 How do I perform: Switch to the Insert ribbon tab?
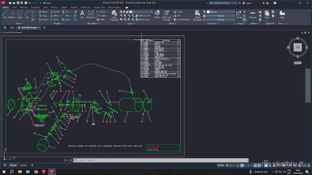[x=14, y=7]
